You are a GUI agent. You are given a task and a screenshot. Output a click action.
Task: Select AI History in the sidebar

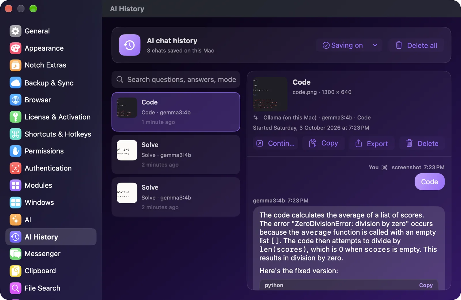[x=51, y=237]
